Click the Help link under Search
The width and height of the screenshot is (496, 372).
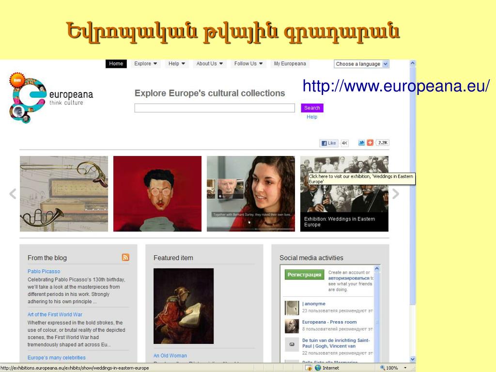pyautogui.click(x=311, y=117)
